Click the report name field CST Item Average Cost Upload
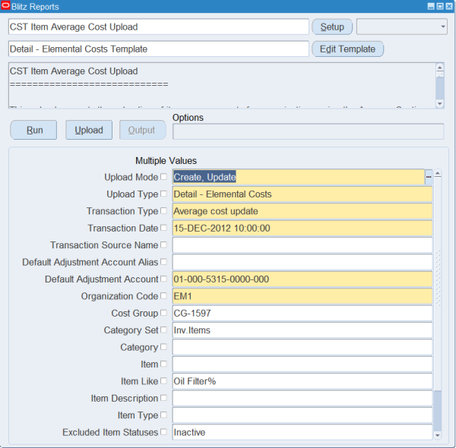This screenshot has width=456, height=448. (159, 27)
